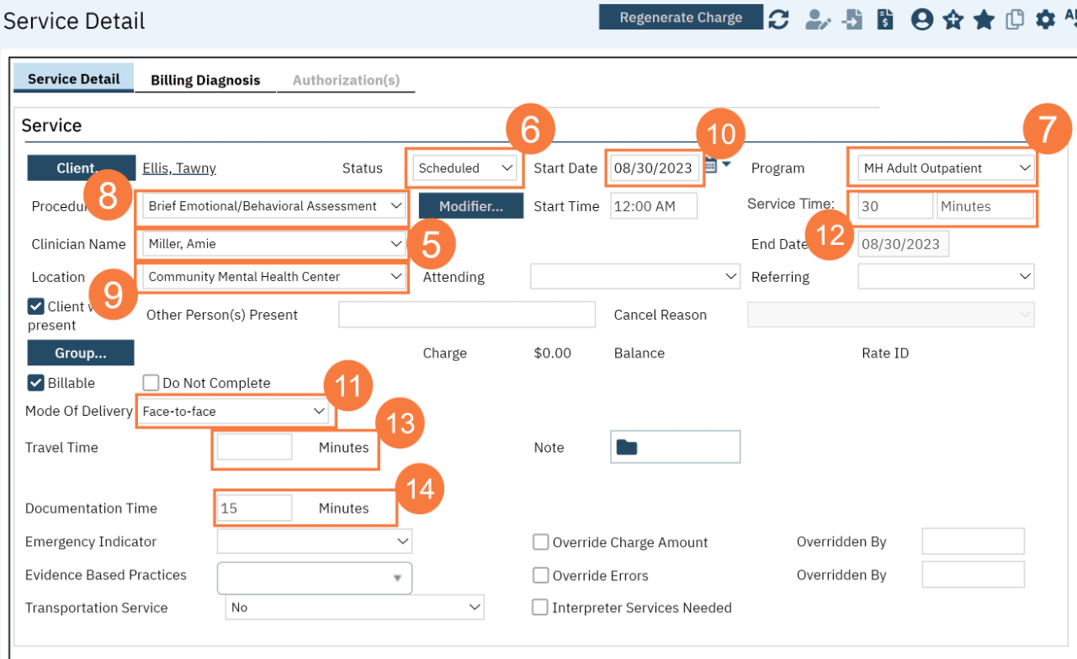Click the refresh arrows icon
1077x659 pixels.
(x=779, y=19)
